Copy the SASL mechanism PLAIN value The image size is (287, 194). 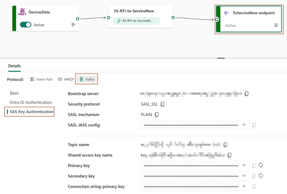pos(156,115)
